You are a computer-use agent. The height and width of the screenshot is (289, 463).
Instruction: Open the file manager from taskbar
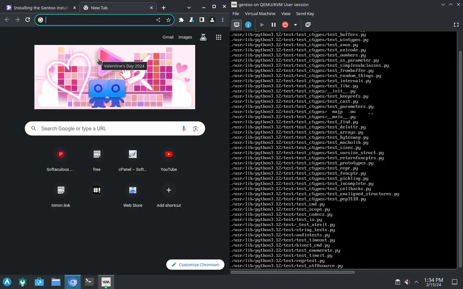point(56,282)
